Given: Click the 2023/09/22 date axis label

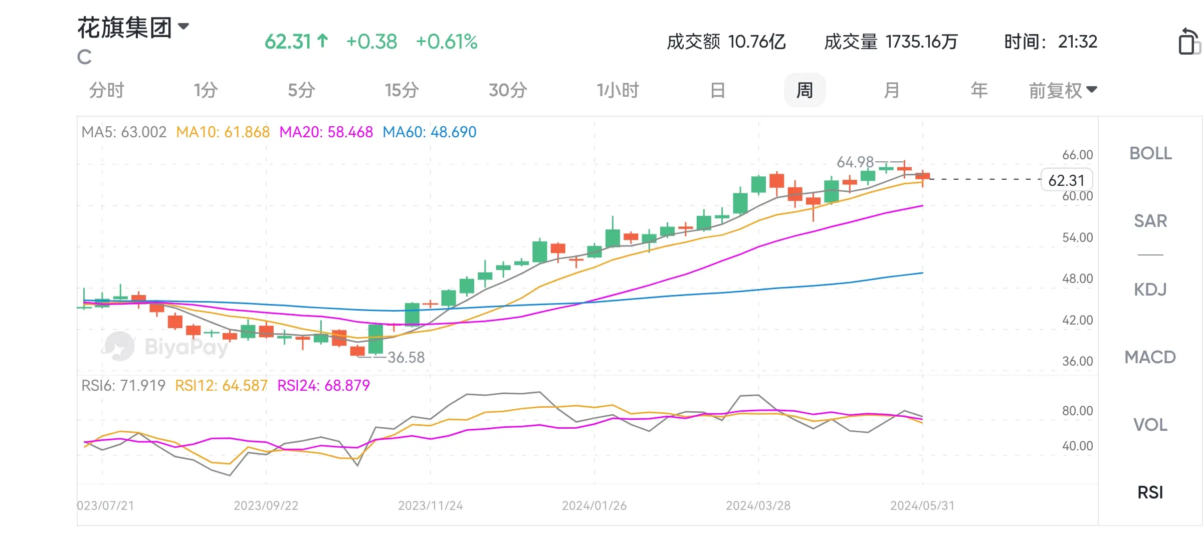Looking at the screenshot, I should click(266, 506).
